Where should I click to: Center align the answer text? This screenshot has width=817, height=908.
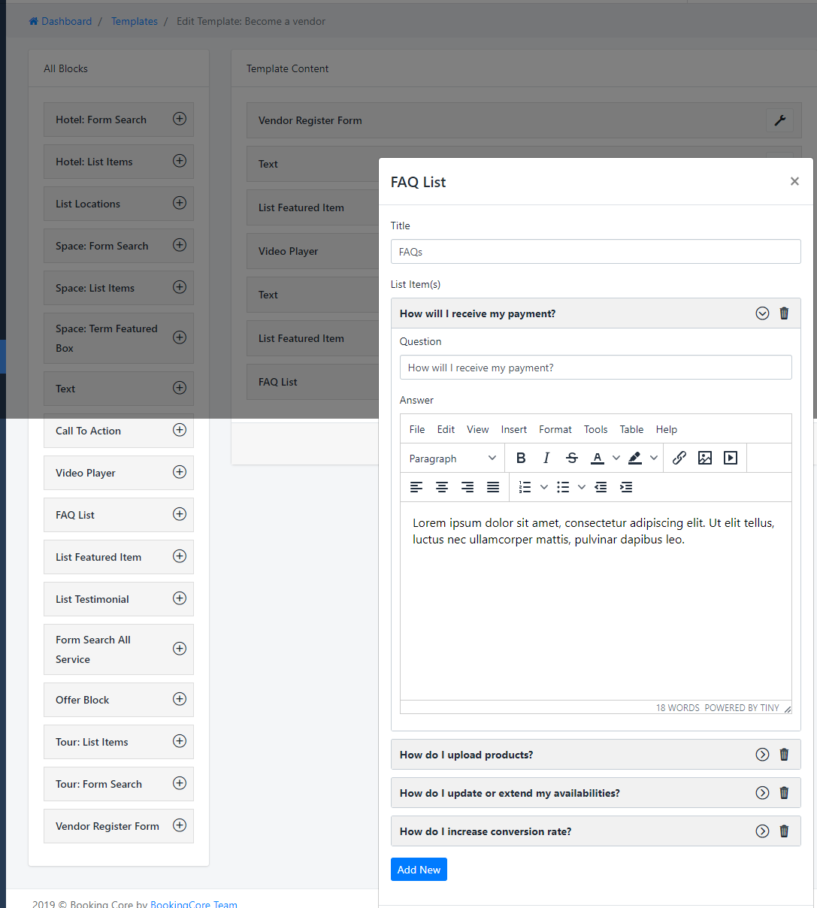click(x=442, y=487)
